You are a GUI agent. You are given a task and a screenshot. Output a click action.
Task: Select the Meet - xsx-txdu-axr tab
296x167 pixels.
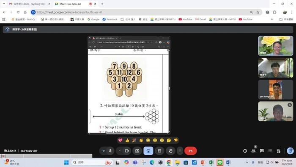[x=76, y=4]
